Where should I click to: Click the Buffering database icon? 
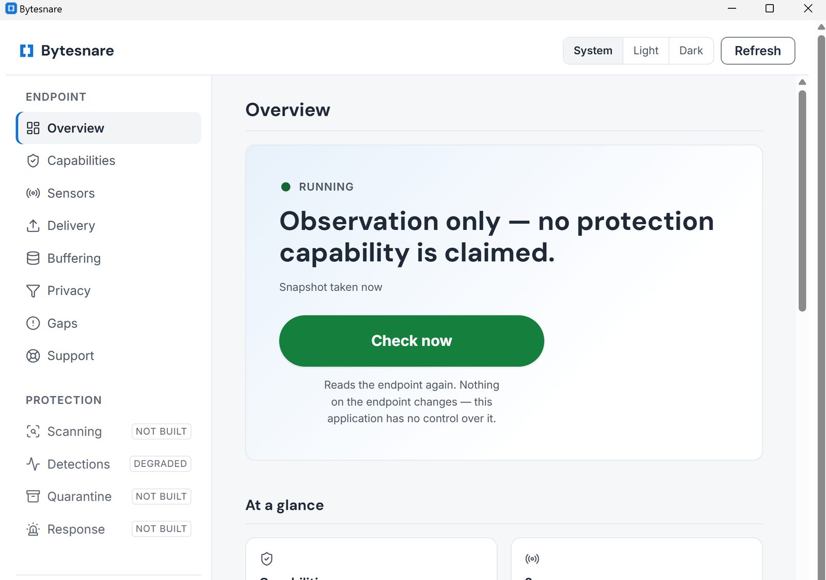coord(33,258)
